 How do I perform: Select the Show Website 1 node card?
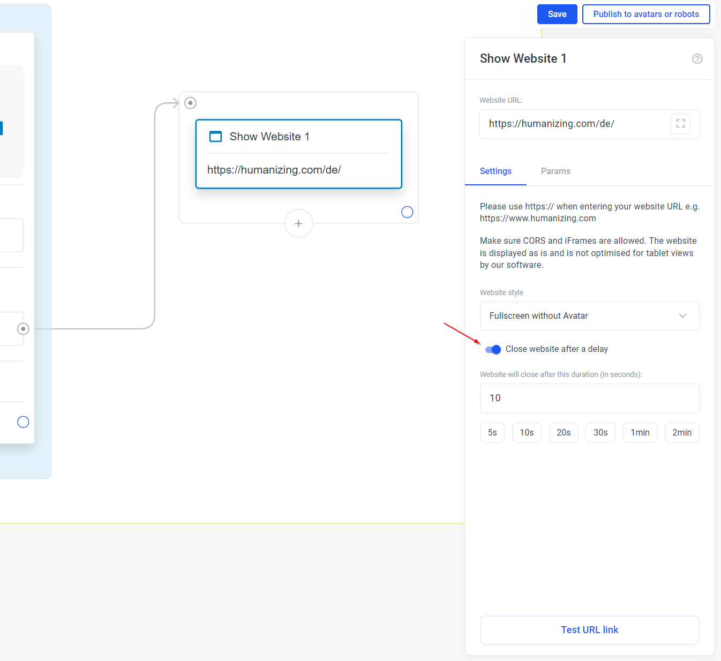coord(299,154)
